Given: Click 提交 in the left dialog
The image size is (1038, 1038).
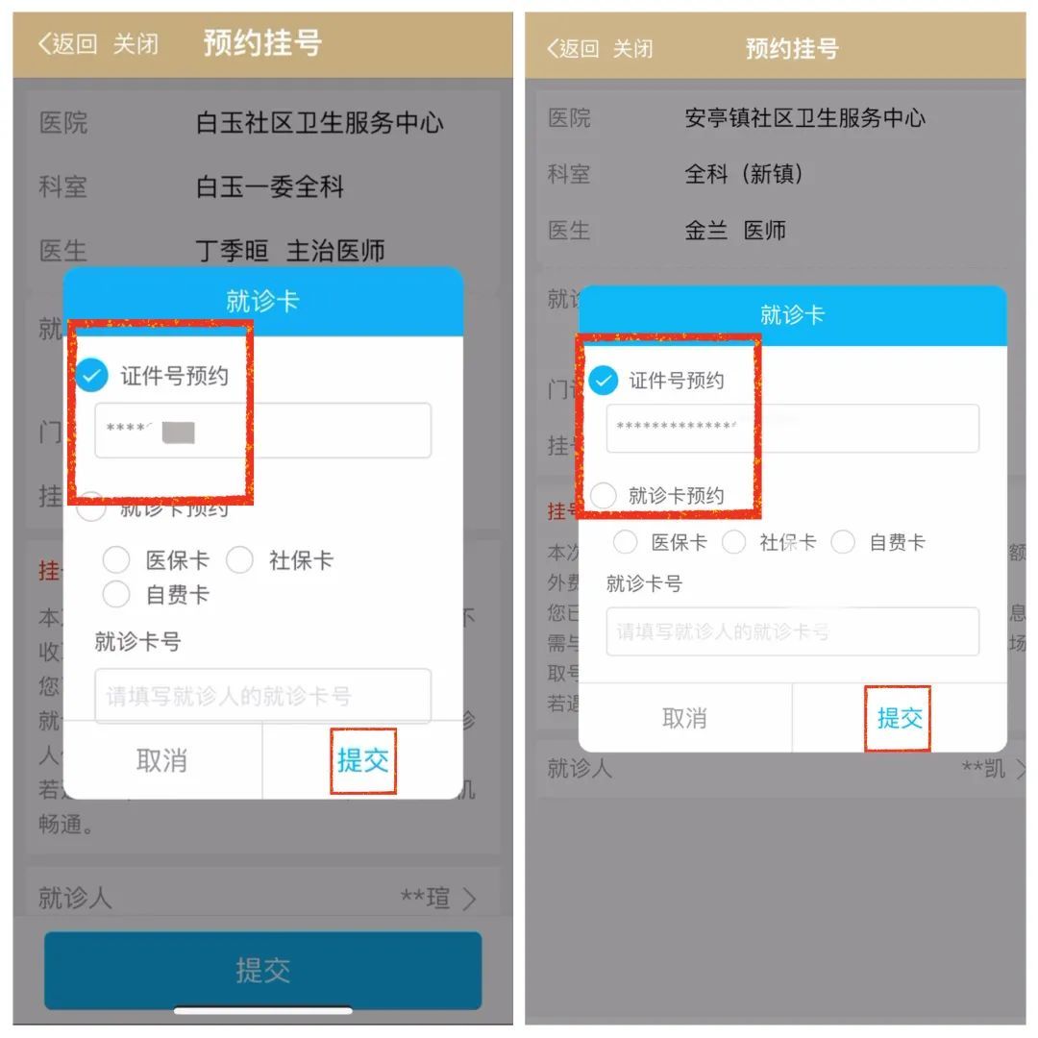Looking at the screenshot, I should coord(363,760).
